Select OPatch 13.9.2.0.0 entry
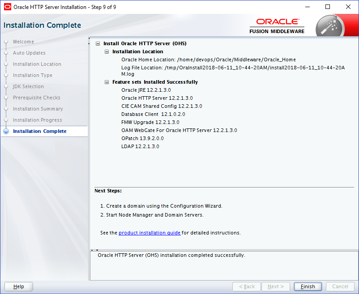Screen dimensions: 359x294 pos(142,138)
